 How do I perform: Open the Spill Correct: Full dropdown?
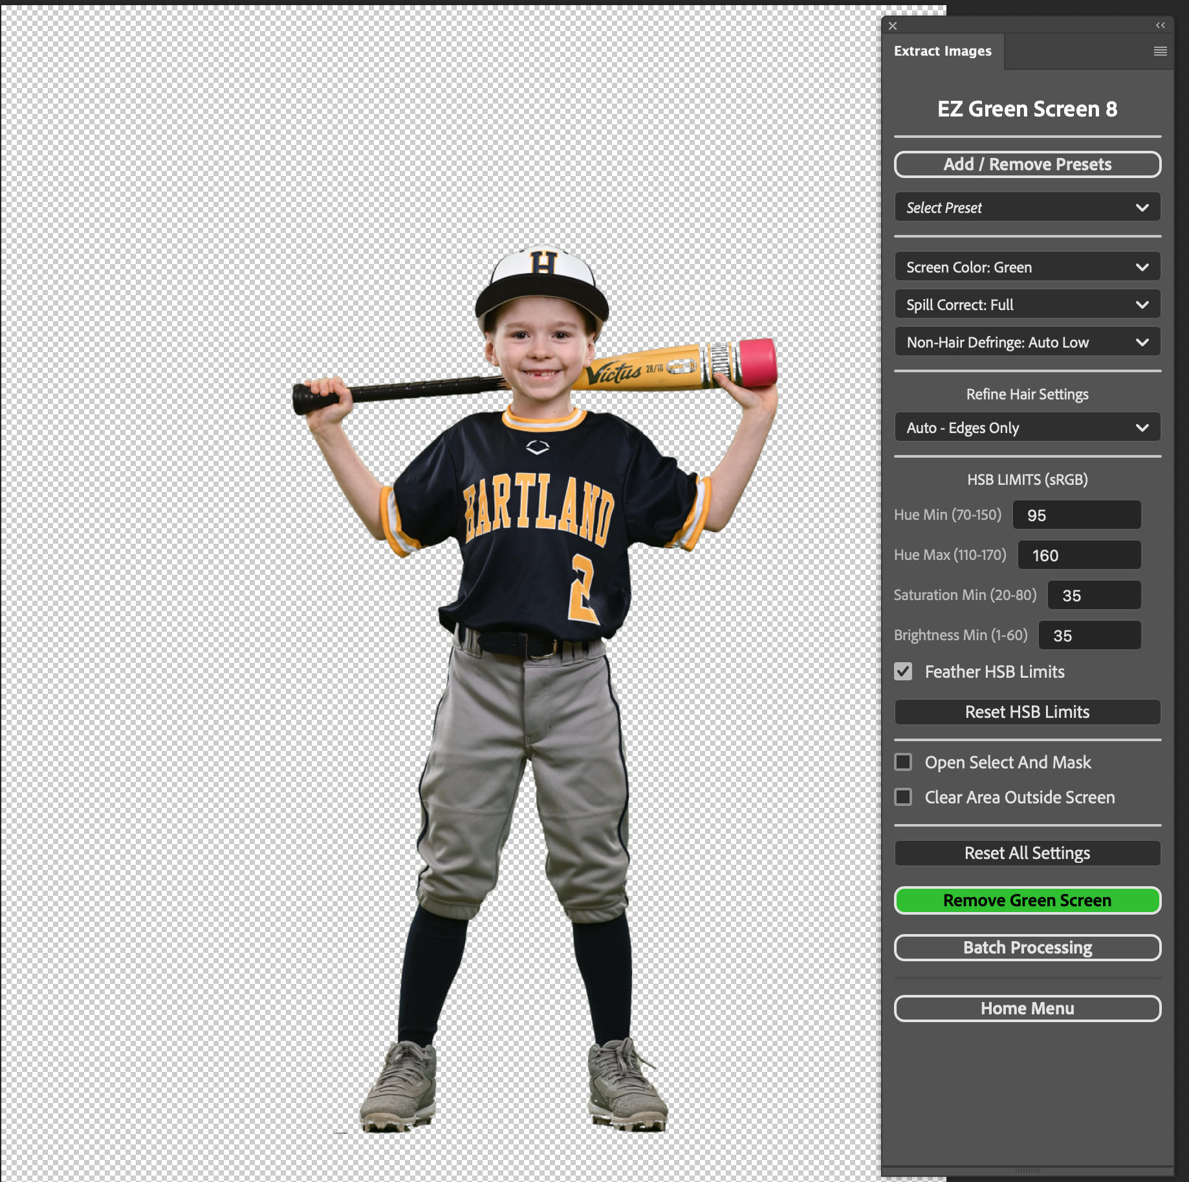[1027, 305]
